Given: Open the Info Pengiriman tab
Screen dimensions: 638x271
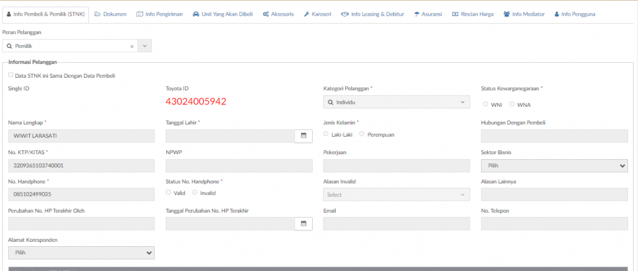Looking at the screenshot, I should click(159, 14).
